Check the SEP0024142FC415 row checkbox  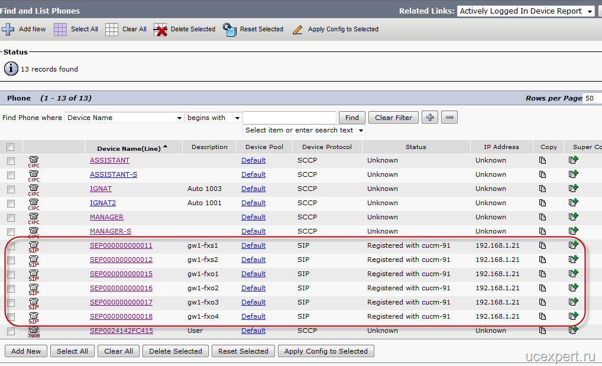coord(11,332)
